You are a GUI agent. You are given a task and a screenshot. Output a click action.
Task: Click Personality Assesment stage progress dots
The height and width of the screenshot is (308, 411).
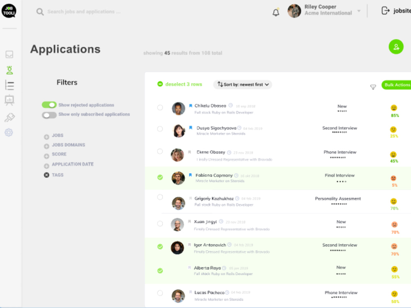pyautogui.click(x=339, y=204)
